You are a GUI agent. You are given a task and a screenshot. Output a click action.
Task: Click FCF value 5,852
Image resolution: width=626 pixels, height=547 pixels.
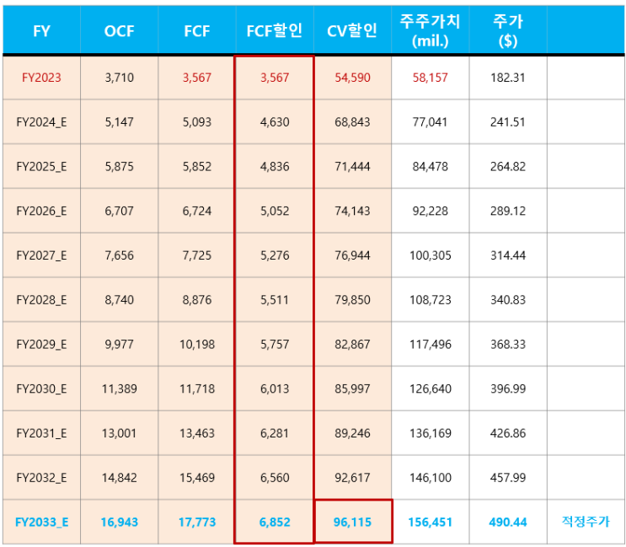197,166
